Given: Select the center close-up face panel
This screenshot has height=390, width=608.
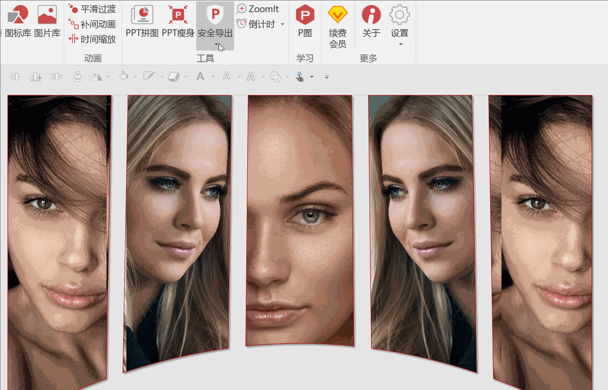Looking at the screenshot, I should 299,220.
